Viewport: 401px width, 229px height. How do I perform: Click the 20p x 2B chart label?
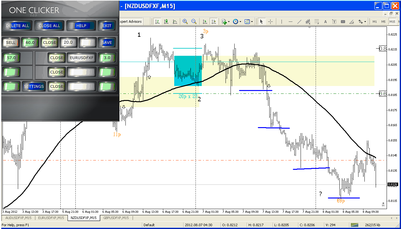[x=188, y=96]
